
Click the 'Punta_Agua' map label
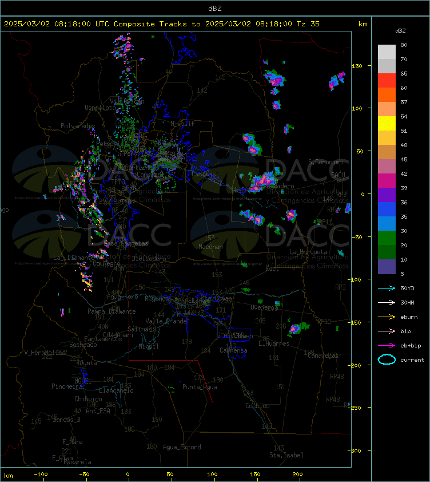[x=200, y=387]
